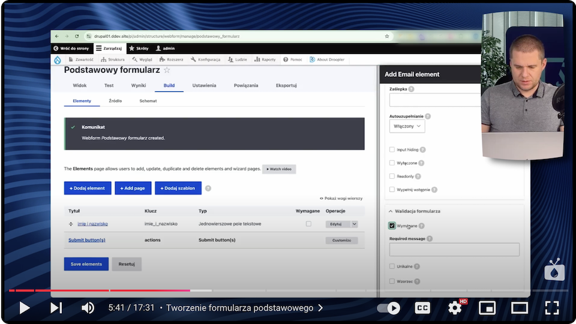Enable the Unikalne checkbox
576x324 pixels.
tap(392, 266)
